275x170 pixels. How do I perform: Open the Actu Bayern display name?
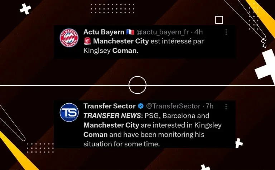point(104,32)
